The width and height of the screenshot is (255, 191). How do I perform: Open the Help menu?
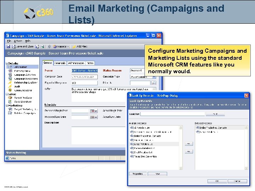point(28,41)
